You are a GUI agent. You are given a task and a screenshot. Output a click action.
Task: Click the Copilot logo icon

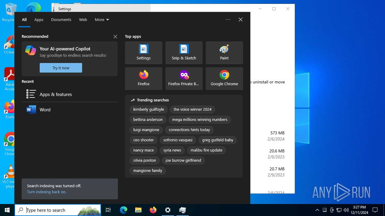[x=31, y=50]
